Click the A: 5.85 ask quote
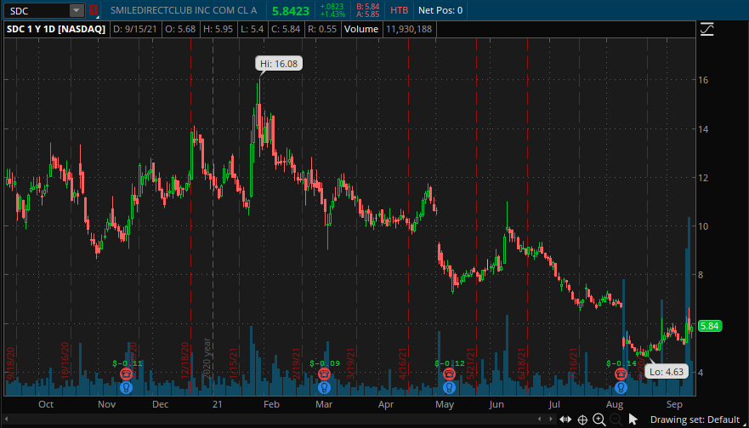 (369, 14)
